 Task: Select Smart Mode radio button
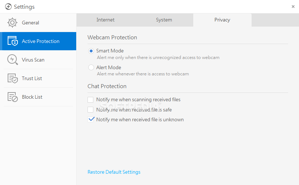click(91, 51)
